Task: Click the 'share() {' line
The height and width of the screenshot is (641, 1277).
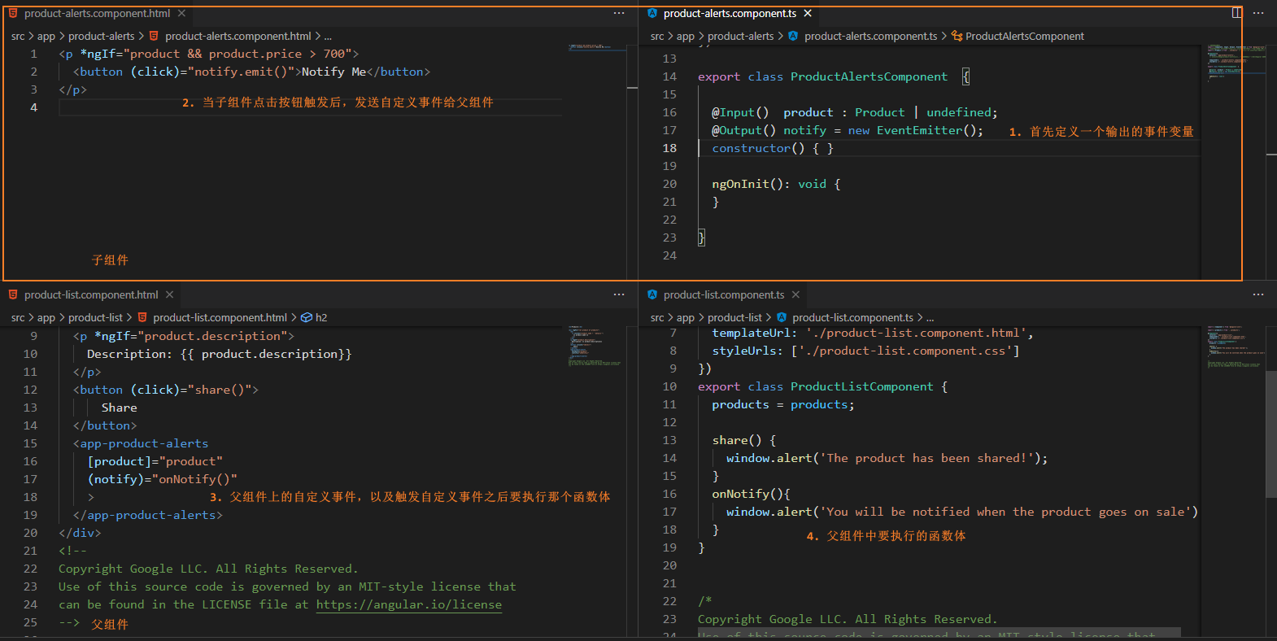Action: (x=744, y=440)
